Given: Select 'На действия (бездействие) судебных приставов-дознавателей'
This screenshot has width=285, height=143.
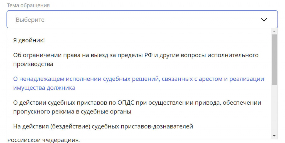Looking at the screenshot, I should coord(139,126).
